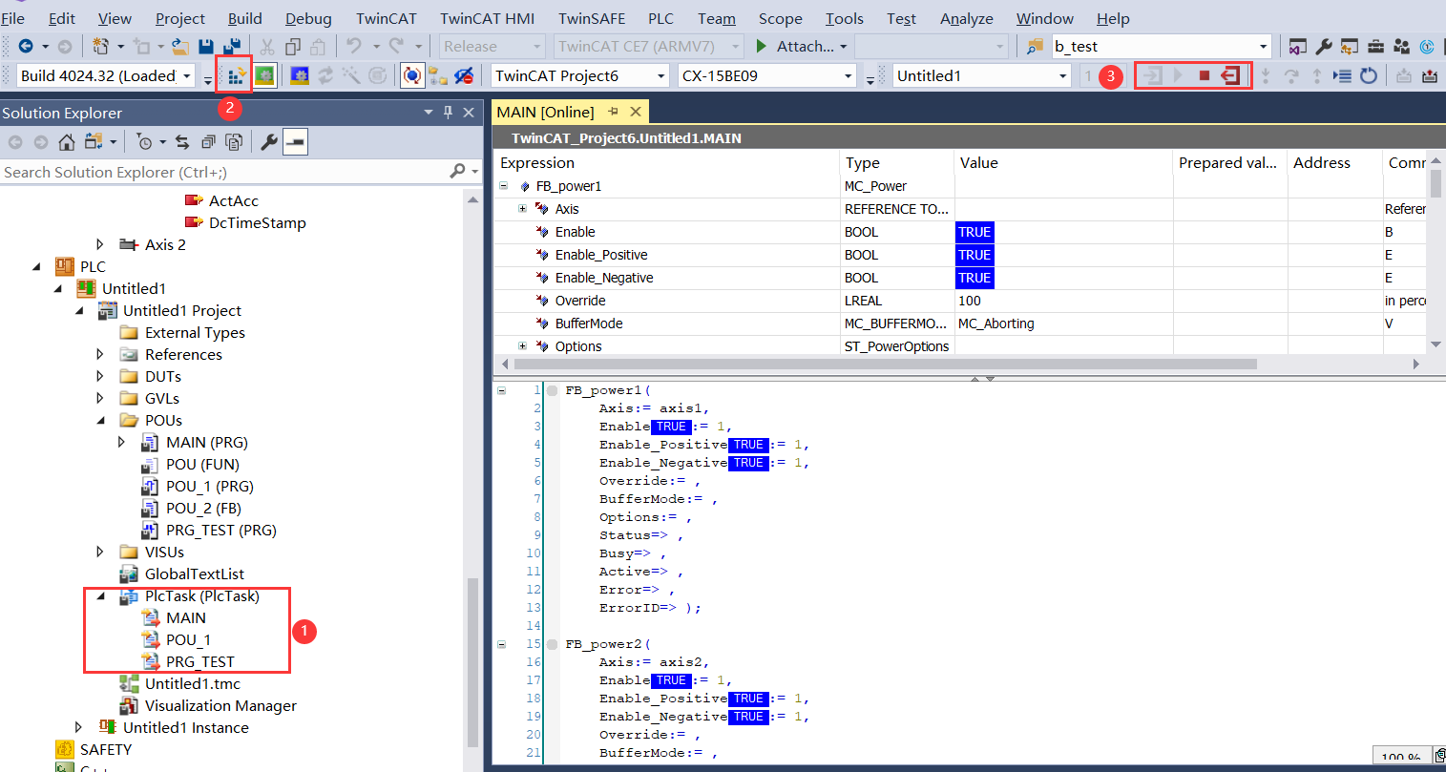The height and width of the screenshot is (772, 1446).
Task: Click the Find in Files icon
Action: 1035,46
